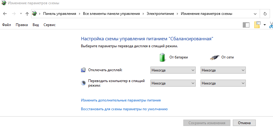Open the recent locations chevron
Image resolution: width=273 pixels, height=139 pixels.
pyautogui.click(x=21, y=13)
